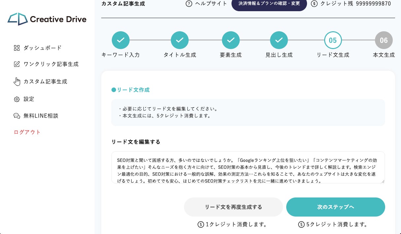Click the クレジット残 coin icon
Screen dimensions: 401x234
click(x=314, y=4)
